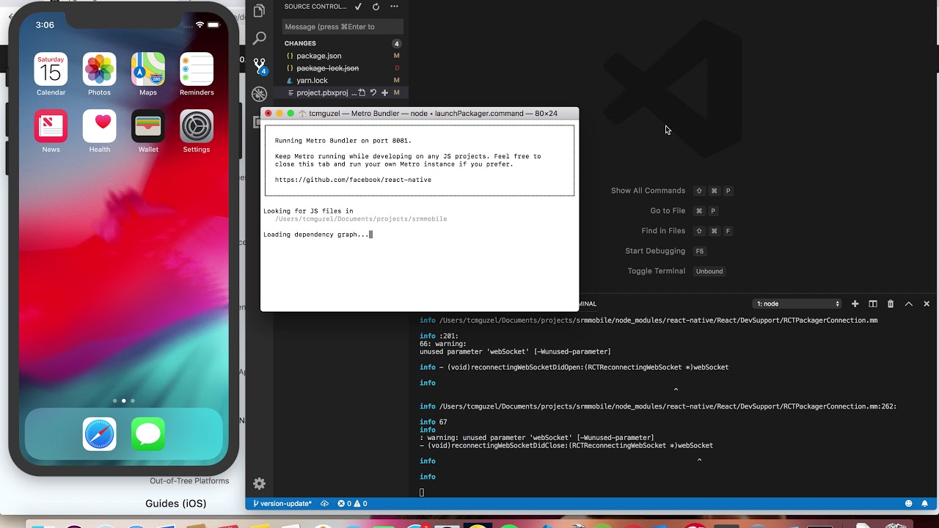This screenshot has height=528, width=939.
Task: Open Wallet app in iOS simulator
Action: click(148, 126)
